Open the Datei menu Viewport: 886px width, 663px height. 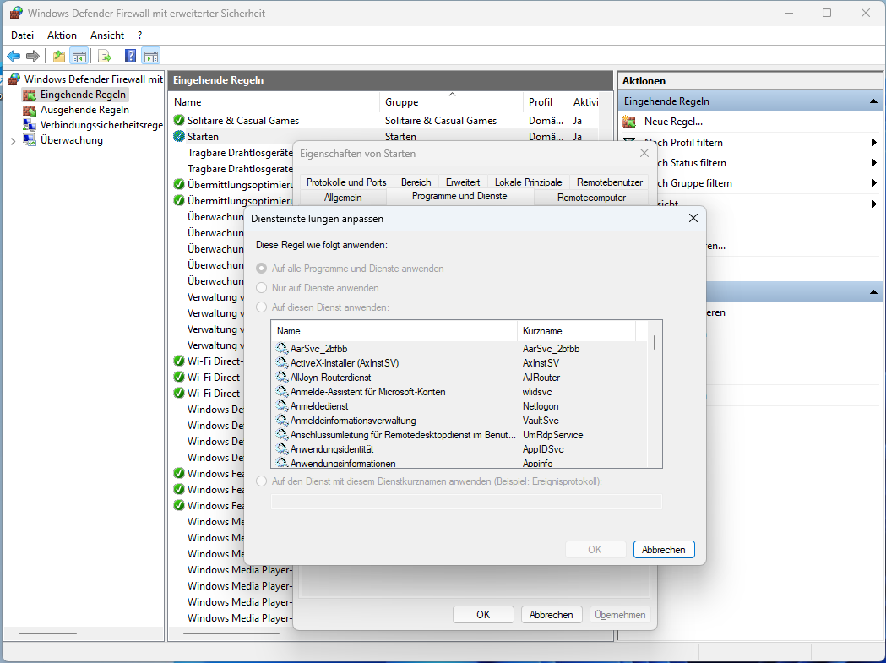[22, 35]
